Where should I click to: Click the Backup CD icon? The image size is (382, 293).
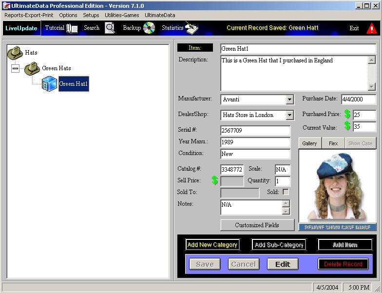(149, 28)
